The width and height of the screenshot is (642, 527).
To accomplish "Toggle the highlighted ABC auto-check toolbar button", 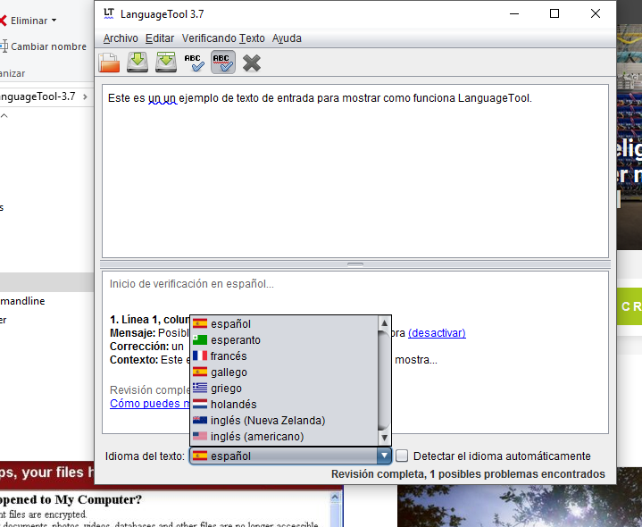I will click(x=223, y=63).
